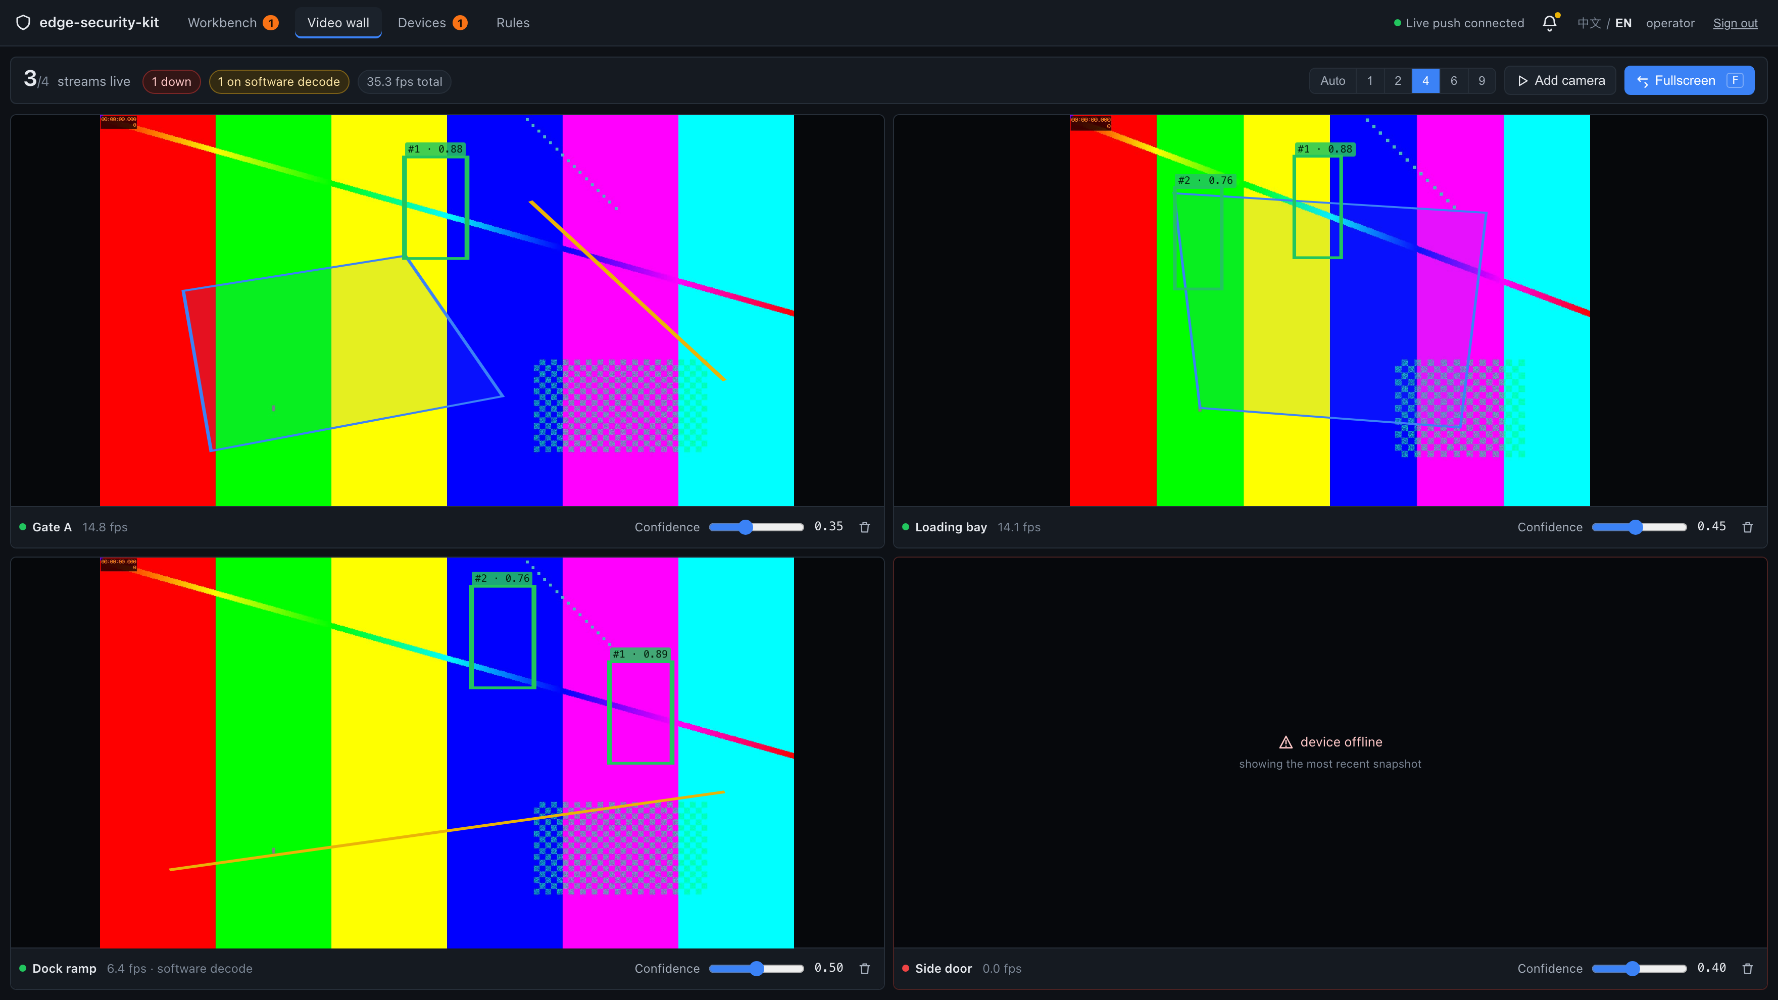1778x1000 pixels.
Task: Select Auto grid layout
Action: point(1333,81)
